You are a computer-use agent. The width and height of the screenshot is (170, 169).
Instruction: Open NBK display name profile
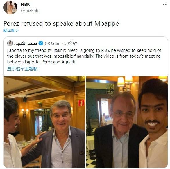[25, 4]
